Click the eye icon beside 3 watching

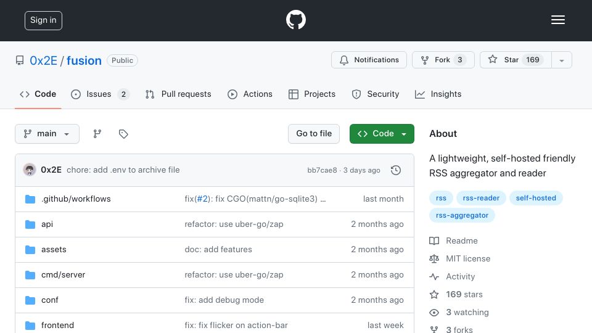(x=434, y=313)
